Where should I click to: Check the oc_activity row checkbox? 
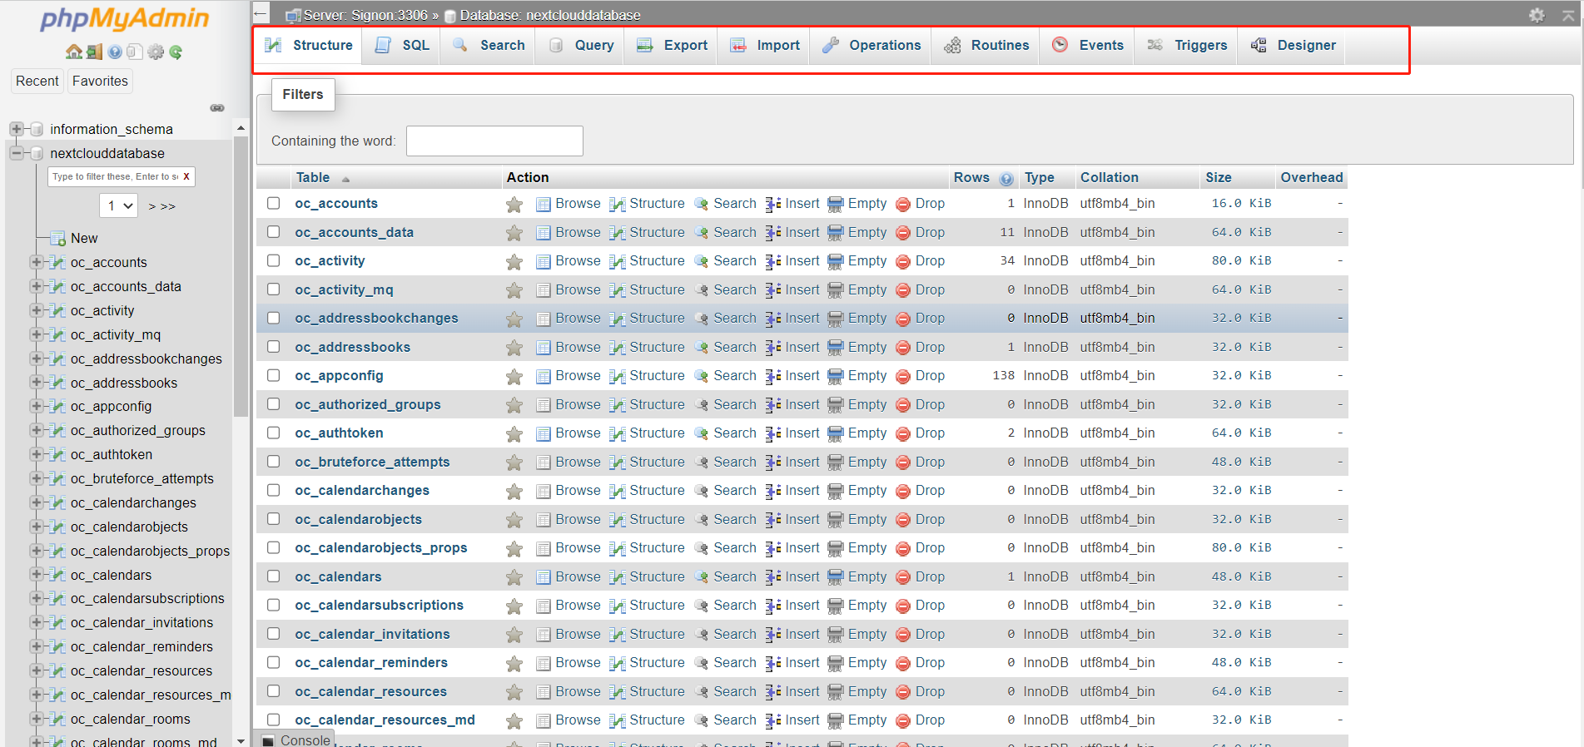point(273,260)
